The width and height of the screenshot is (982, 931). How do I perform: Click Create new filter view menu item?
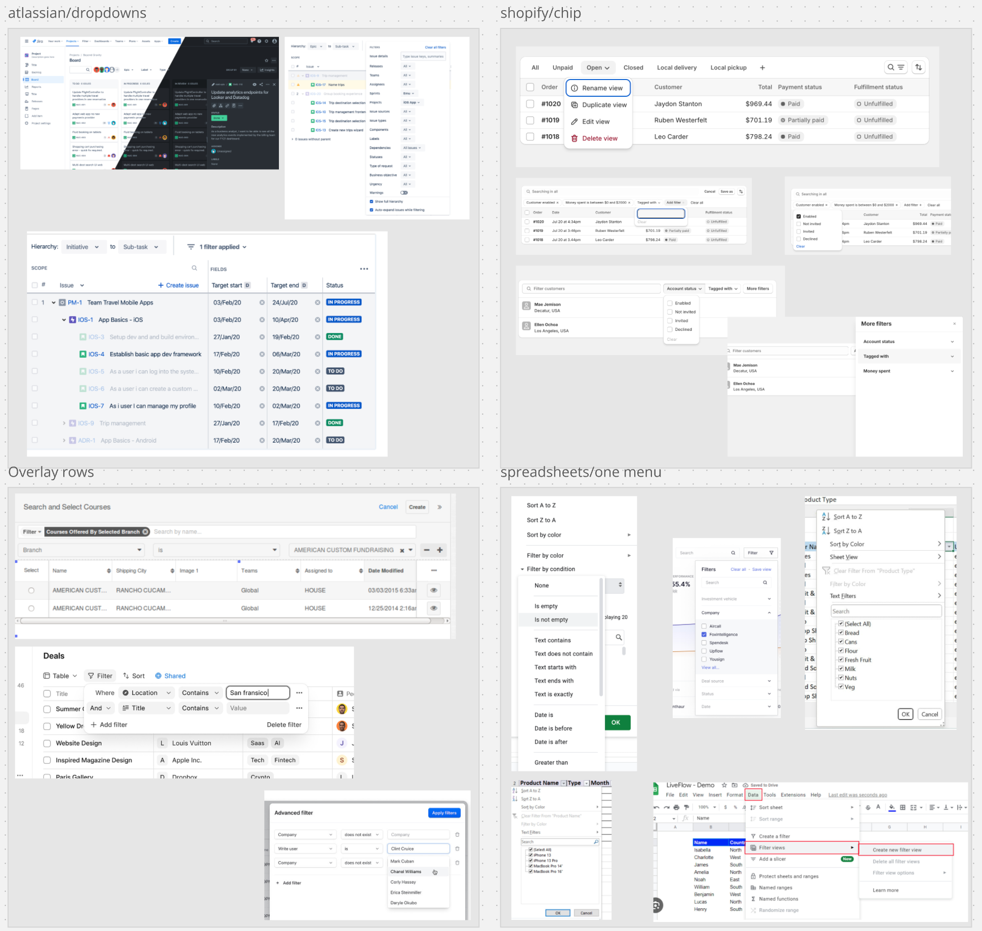[897, 850]
